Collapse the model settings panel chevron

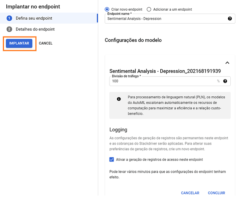pyautogui.click(x=227, y=62)
